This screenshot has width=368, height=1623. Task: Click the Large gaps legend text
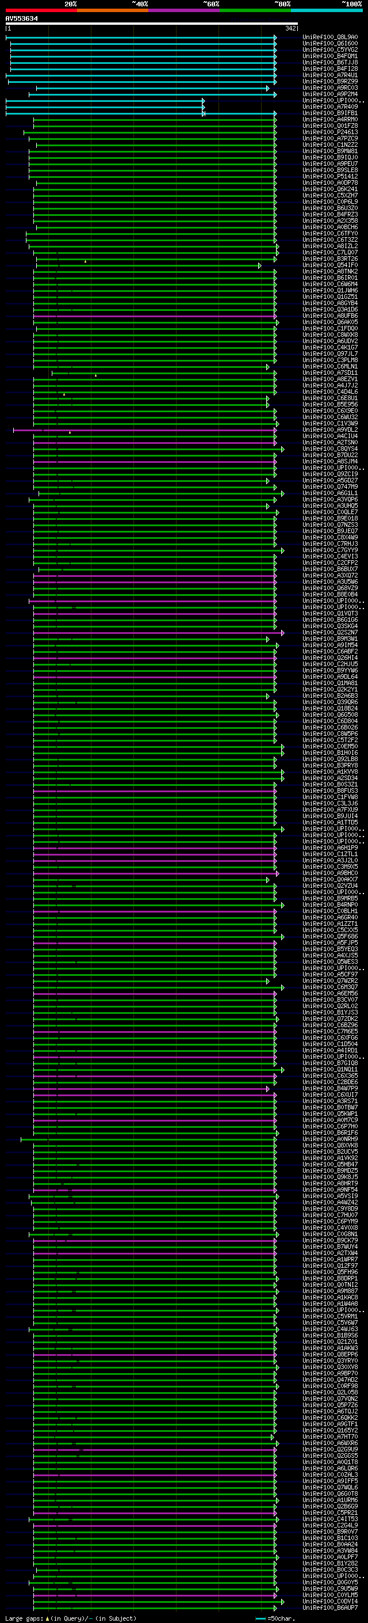[71, 1618]
